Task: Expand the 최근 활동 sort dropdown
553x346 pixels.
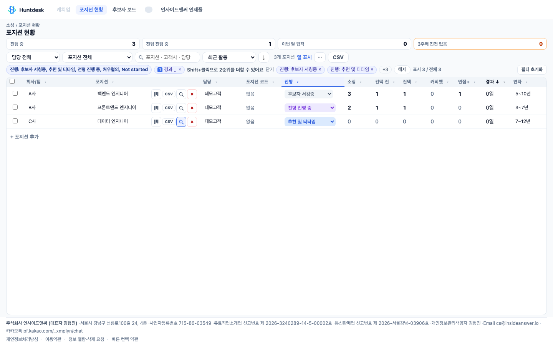Action: pos(229,57)
